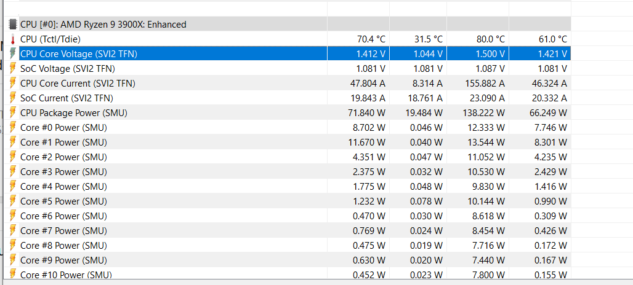Select the Core #10 Power (SMU) label
Viewport: 633px width, 285px height.
click(66, 275)
